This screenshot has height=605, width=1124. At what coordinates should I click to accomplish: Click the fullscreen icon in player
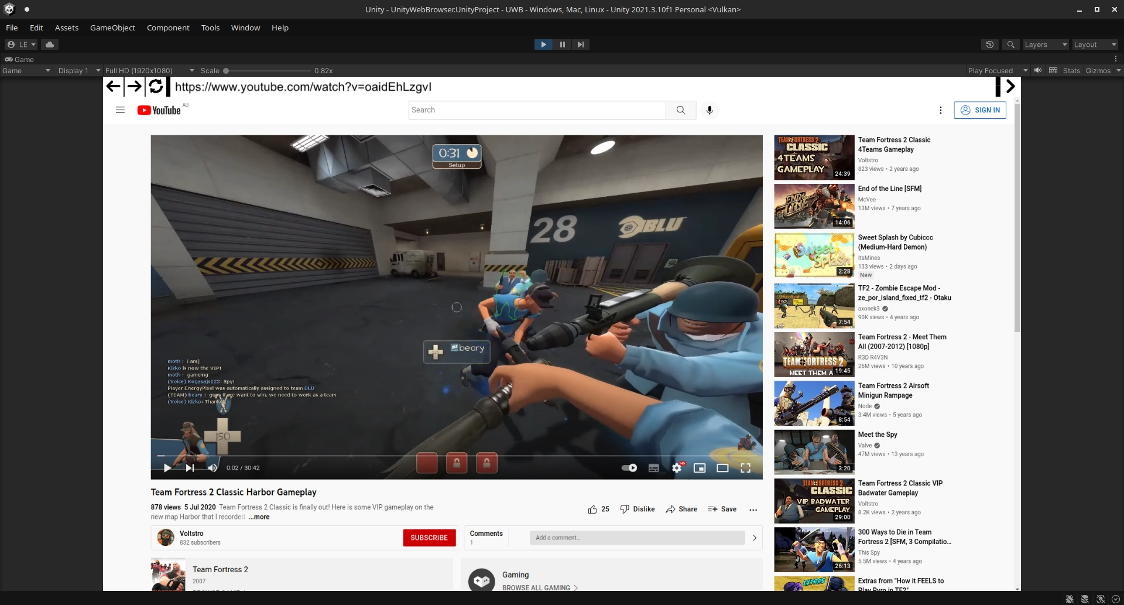pos(745,468)
